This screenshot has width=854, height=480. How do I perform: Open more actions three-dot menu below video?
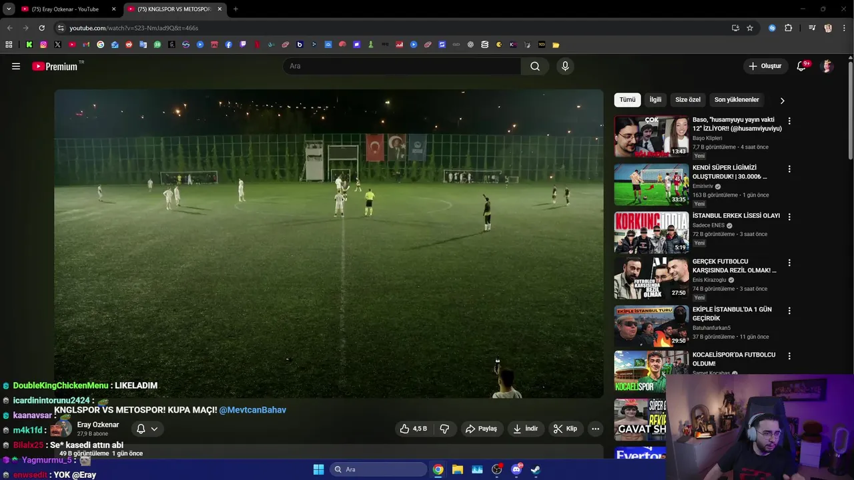[595, 429]
